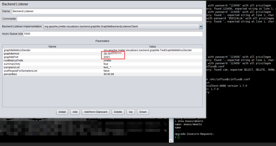Click the 'Value' column header
The image size is (276, 146).
[152, 46]
